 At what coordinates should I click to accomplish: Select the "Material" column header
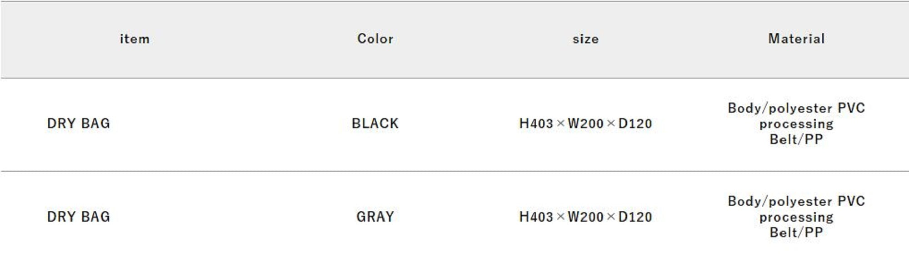pos(796,39)
